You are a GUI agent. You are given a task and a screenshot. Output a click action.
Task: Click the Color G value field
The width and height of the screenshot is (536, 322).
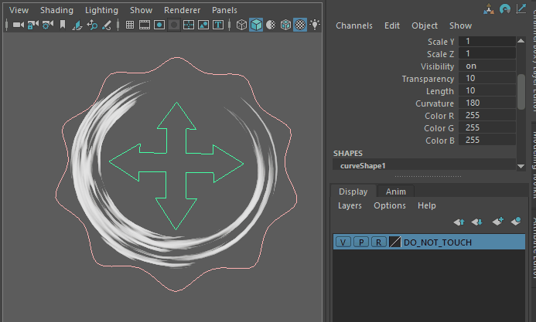click(x=486, y=127)
